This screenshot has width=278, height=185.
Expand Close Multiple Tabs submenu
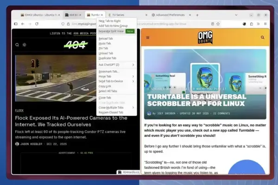point(116,107)
